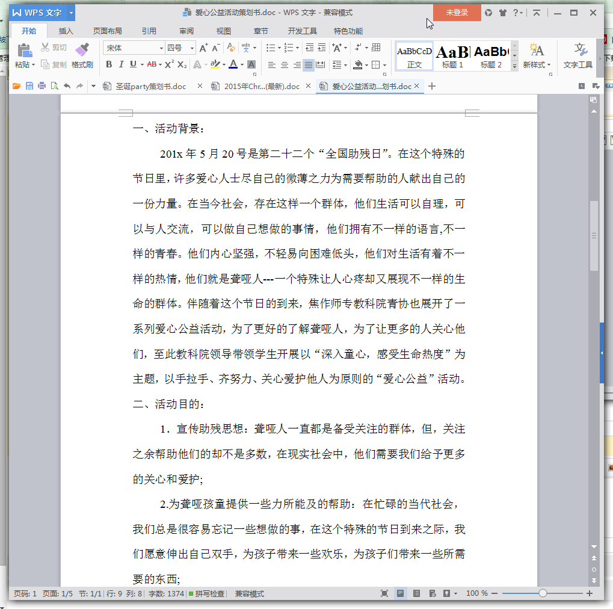Click the zoom in plus button

tap(590, 593)
